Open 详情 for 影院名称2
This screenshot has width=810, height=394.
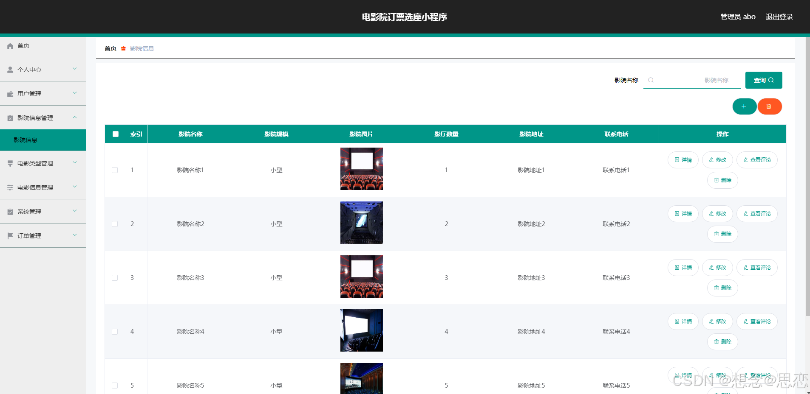(683, 214)
